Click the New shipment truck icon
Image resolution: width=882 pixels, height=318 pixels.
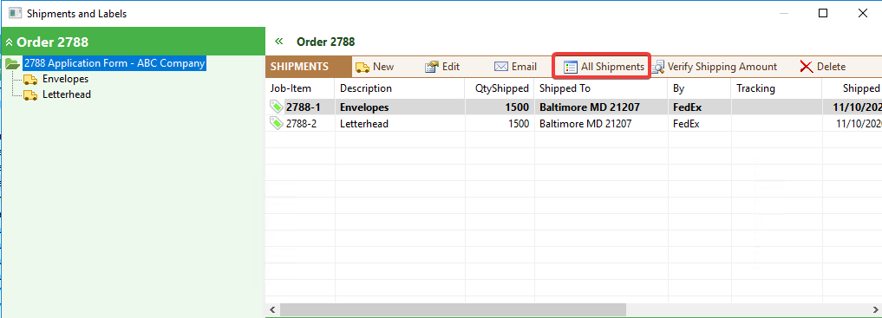point(363,67)
